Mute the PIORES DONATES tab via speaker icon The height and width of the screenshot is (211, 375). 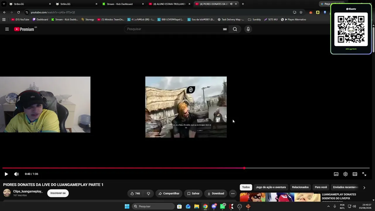point(231,4)
